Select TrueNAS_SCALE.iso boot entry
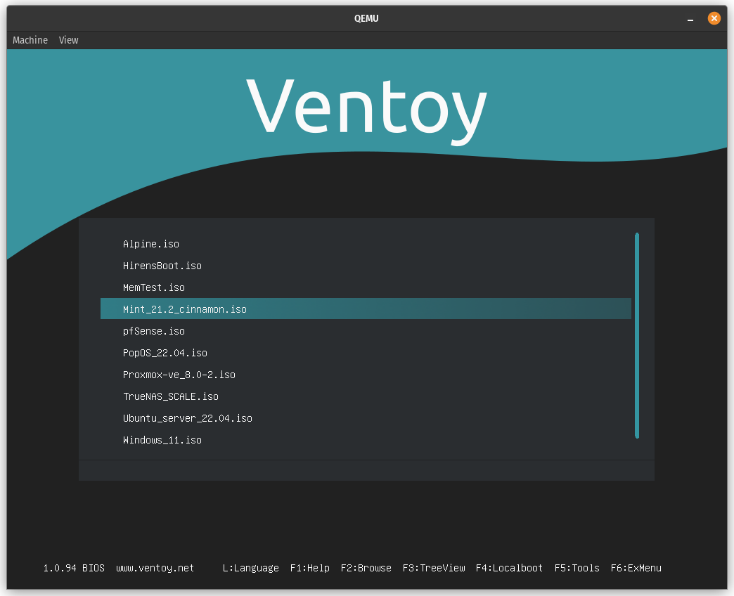Image resolution: width=734 pixels, height=596 pixels. (x=366, y=396)
